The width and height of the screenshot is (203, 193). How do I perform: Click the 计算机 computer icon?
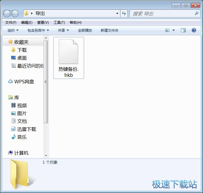(x=10, y=153)
